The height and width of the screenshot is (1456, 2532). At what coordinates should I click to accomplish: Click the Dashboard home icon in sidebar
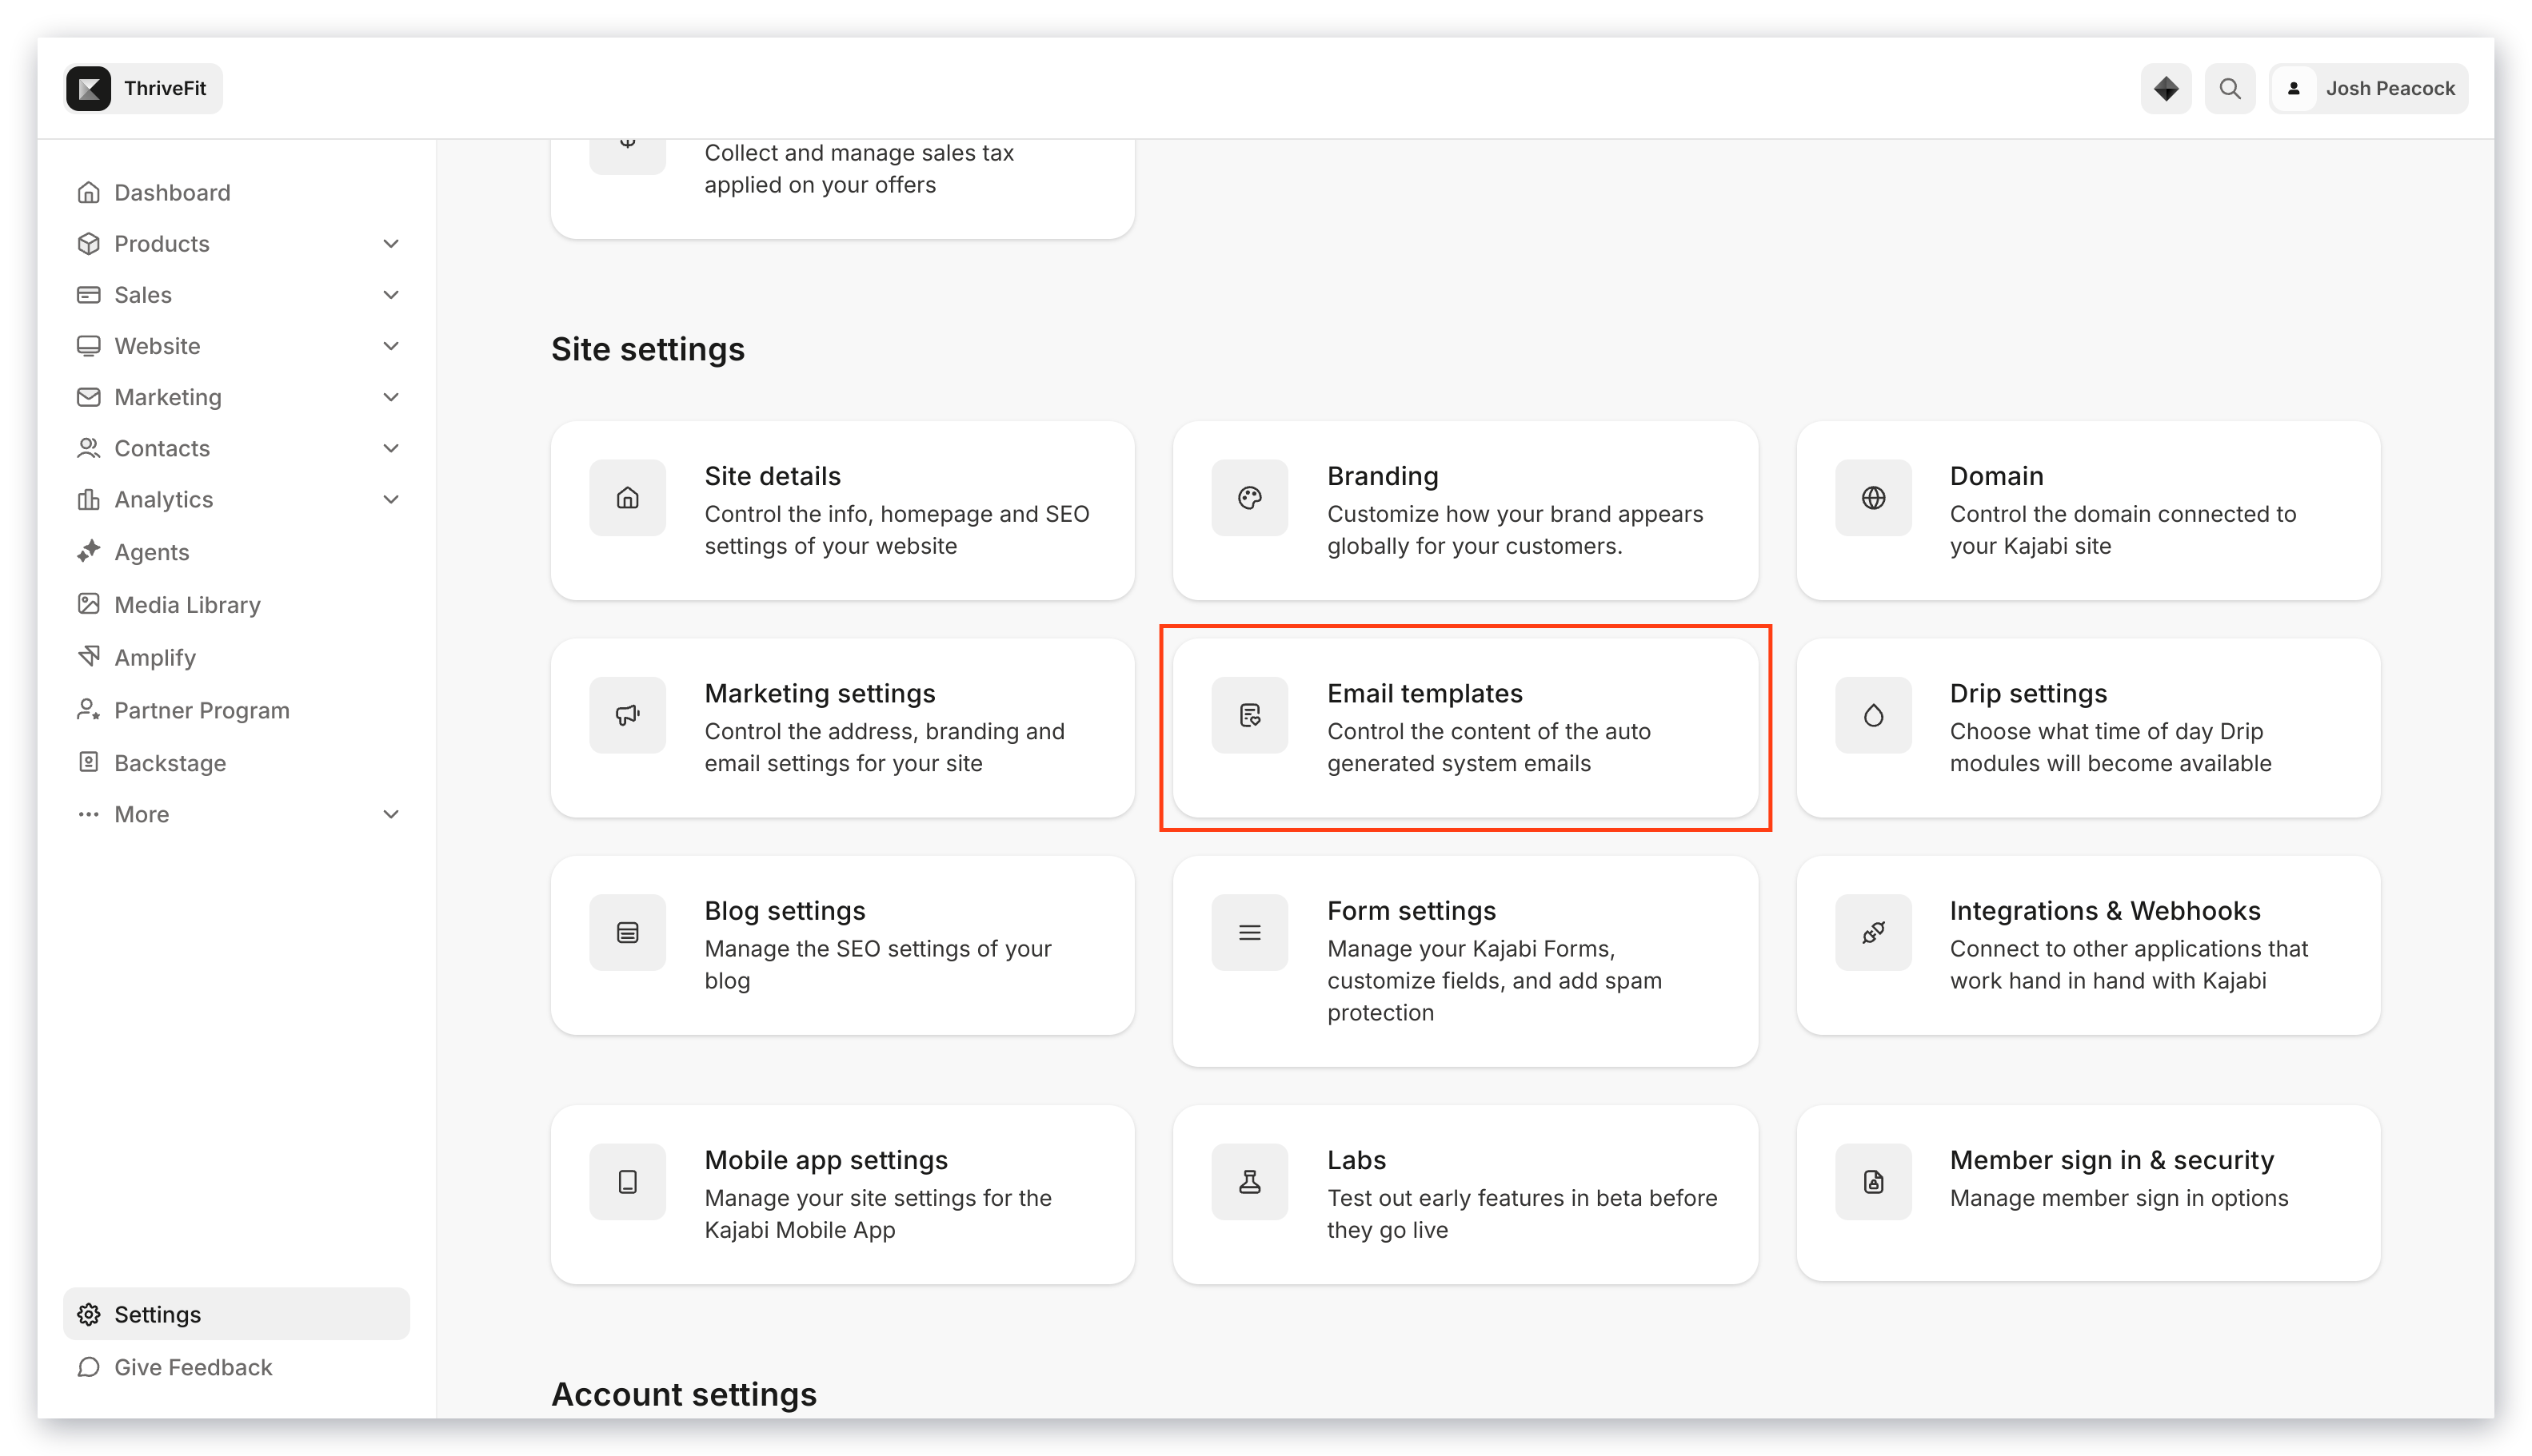pyautogui.click(x=88, y=192)
